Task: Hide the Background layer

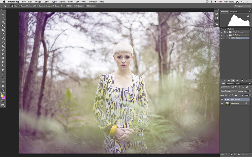Action: pyautogui.click(x=222, y=103)
